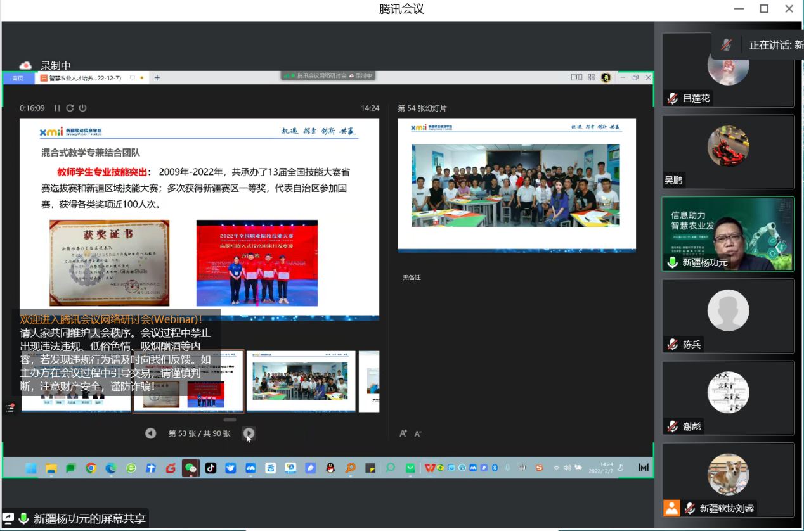Image resolution: width=804 pixels, height=531 pixels.
Task: Reset the presenter timer
Action: click(70, 108)
